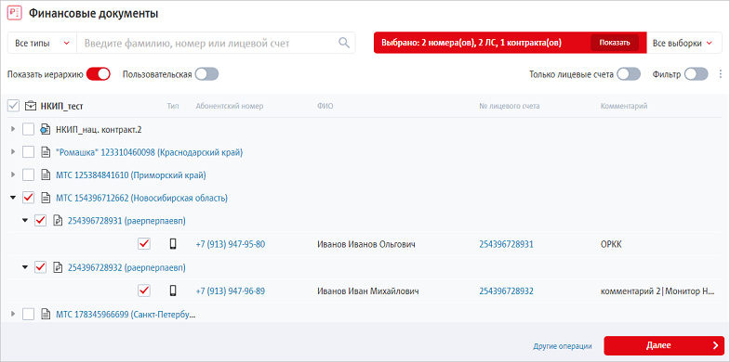This screenshot has width=730, height=362.
Task: Open the Все типы dropdown
Action: click(x=42, y=43)
